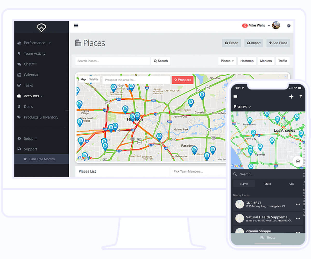Expand Mike Wells user dropdown arrow
The image size is (311, 259).
pos(269,26)
